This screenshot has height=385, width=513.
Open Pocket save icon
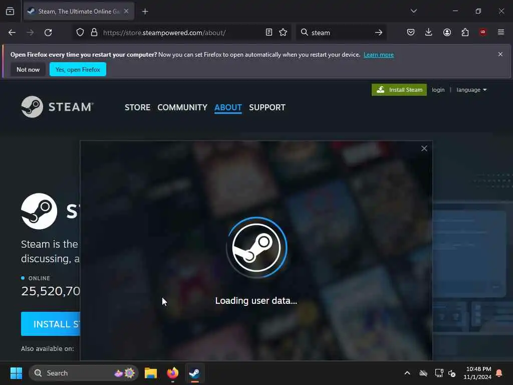(x=411, y=32)
